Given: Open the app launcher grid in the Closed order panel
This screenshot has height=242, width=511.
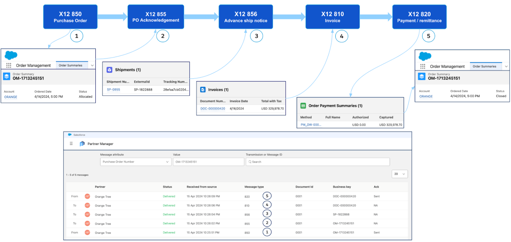Looking at the screenshot, I should 423,66.
